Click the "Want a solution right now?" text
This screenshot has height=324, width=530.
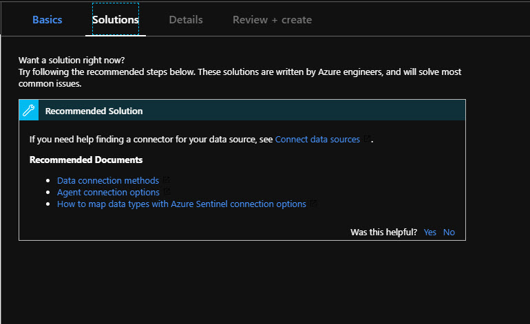click(x=72, y=61)
